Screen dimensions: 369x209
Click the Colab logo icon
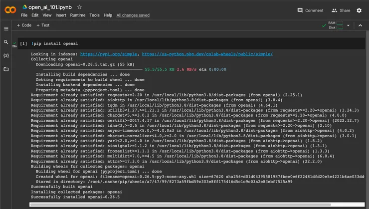click(x=10, y=10)
